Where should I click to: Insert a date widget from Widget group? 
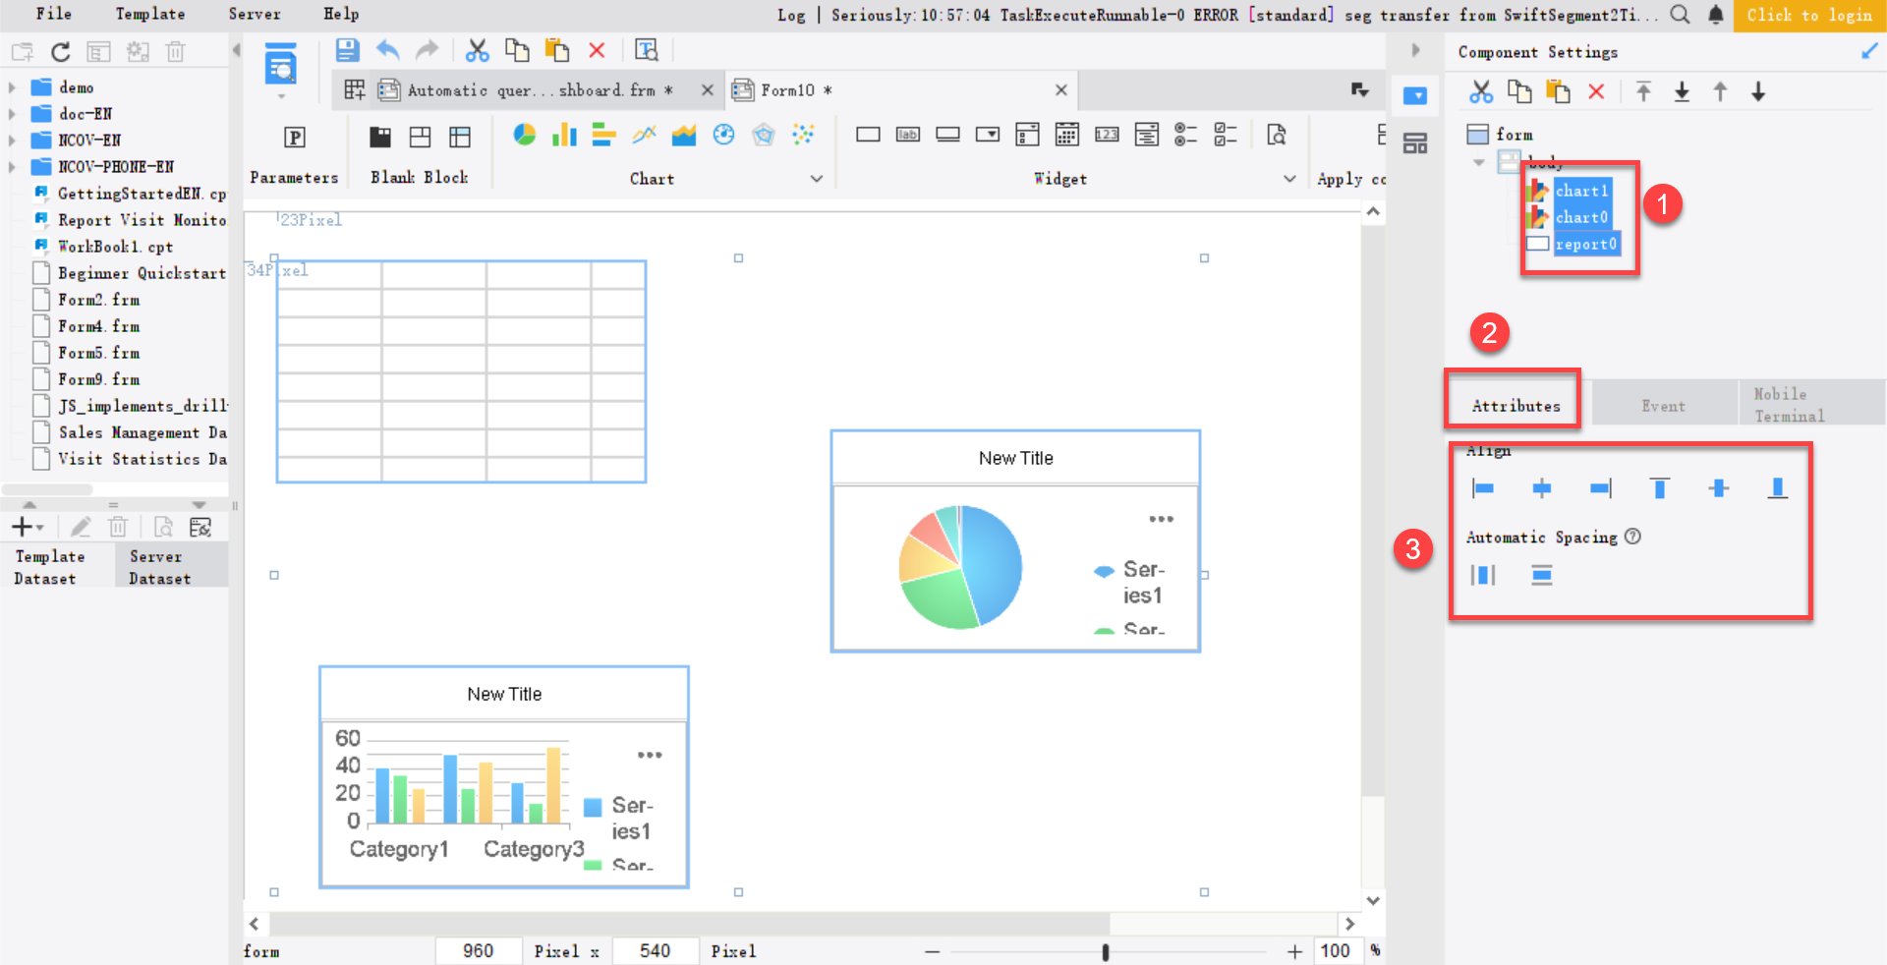pyautogui.click(x=1067, y=135)
